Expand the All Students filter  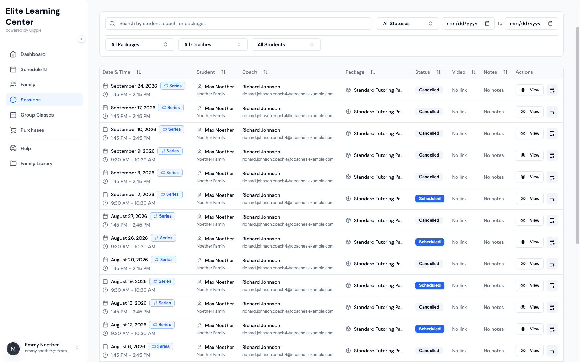point(286,44)
